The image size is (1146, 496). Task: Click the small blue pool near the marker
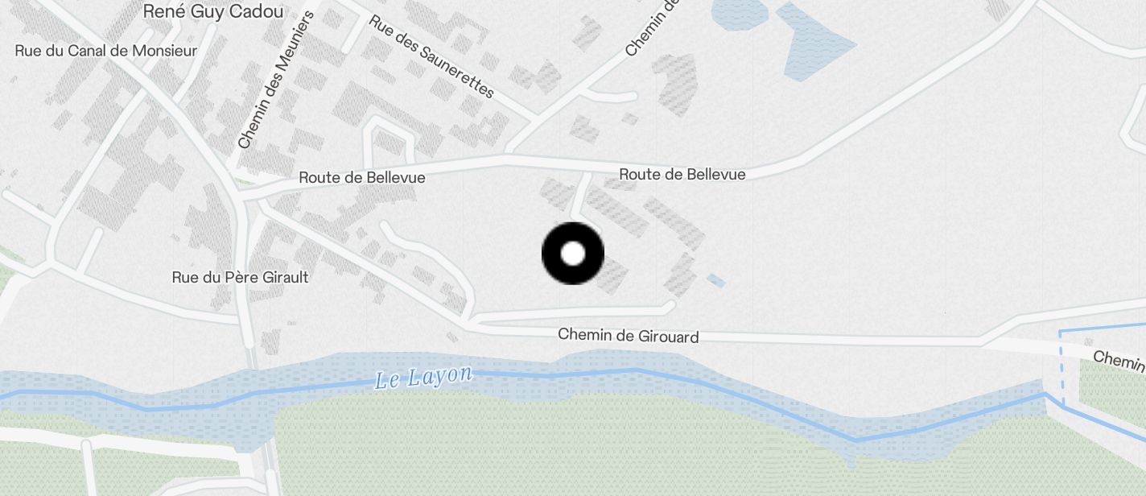(715, 280)
